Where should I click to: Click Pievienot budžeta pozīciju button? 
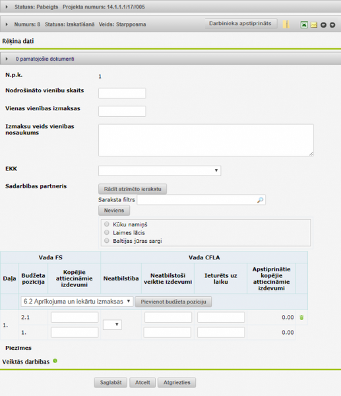point(173,302)
